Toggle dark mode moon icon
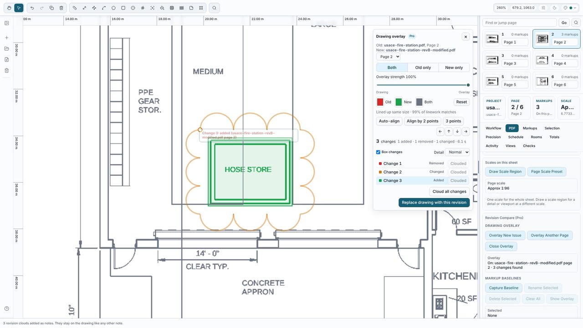Screen dimensions: 583x328 [x=555, y=8]
